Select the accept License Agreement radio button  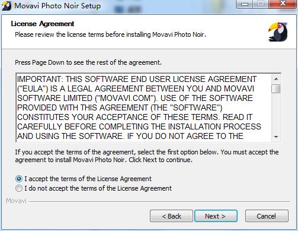pyautogui.click(x=19, y=179)
